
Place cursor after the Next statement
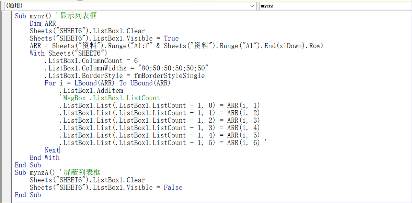tap(60, 150)
